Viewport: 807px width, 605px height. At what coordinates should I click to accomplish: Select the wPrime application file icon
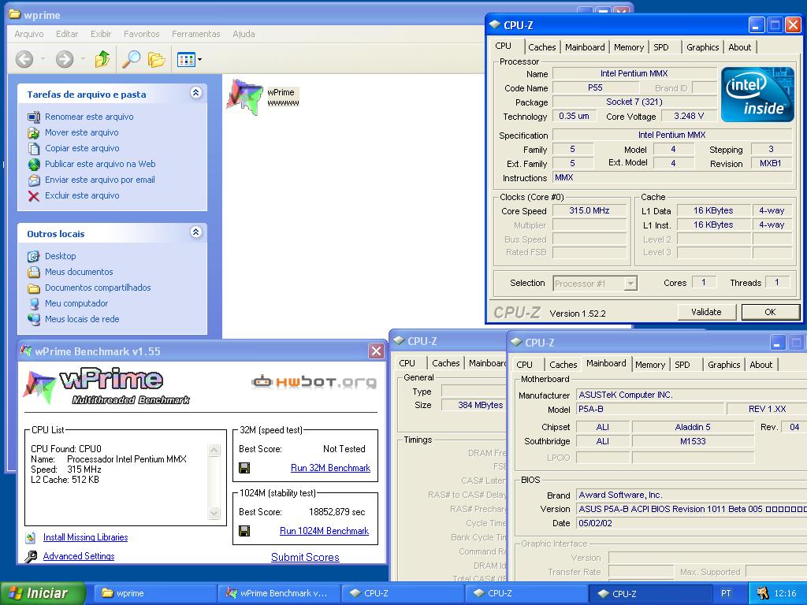click(244, 97)
